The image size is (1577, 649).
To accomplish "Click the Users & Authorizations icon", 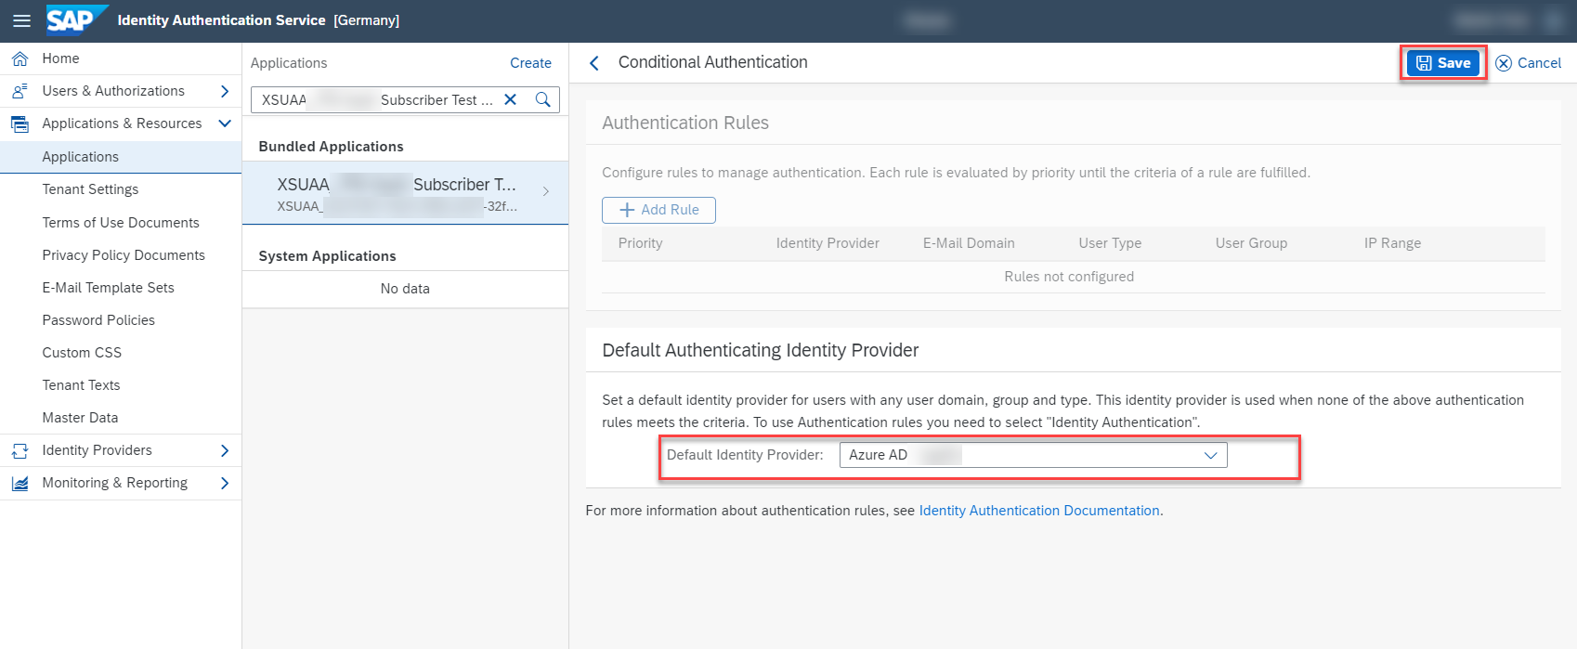I will click(20, 91).
